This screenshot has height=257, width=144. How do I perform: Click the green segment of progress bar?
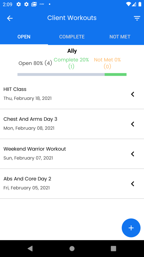tap(115, 74)
